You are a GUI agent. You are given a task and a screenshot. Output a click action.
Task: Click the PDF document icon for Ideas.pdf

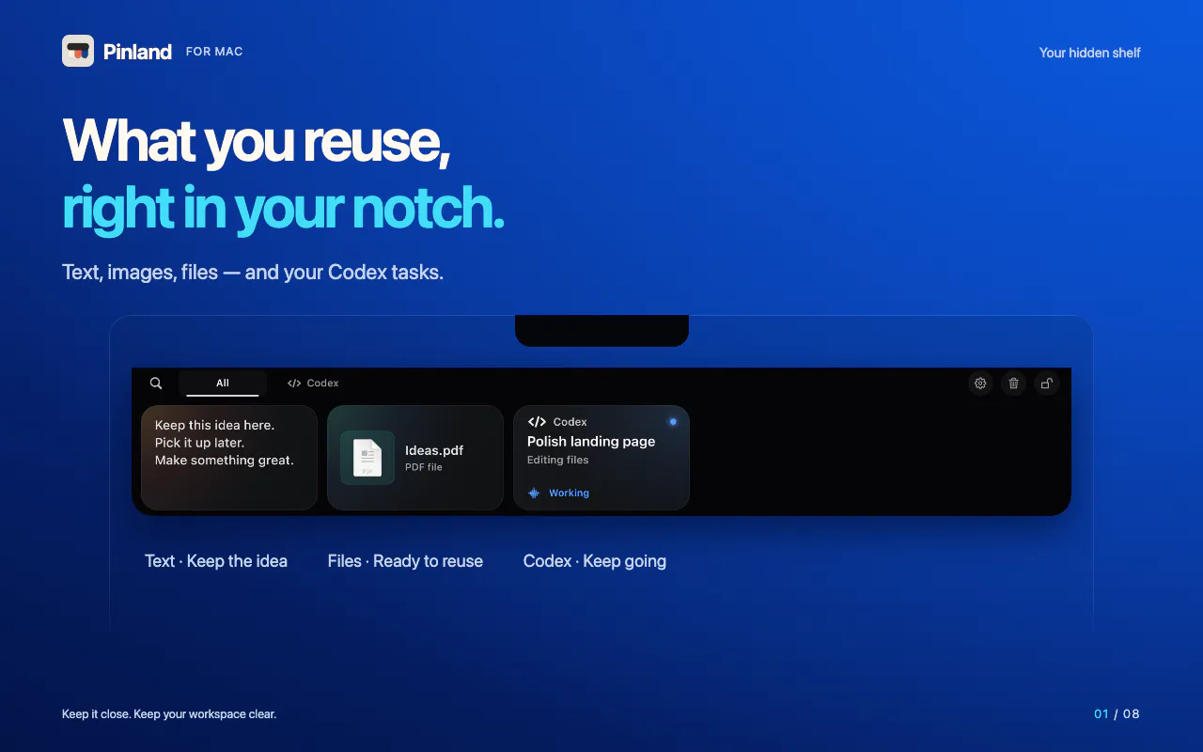(x=367, y=458)
